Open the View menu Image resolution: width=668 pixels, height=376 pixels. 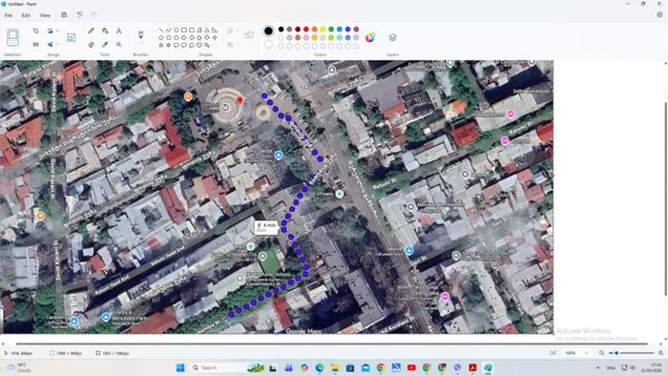[45, 15]
